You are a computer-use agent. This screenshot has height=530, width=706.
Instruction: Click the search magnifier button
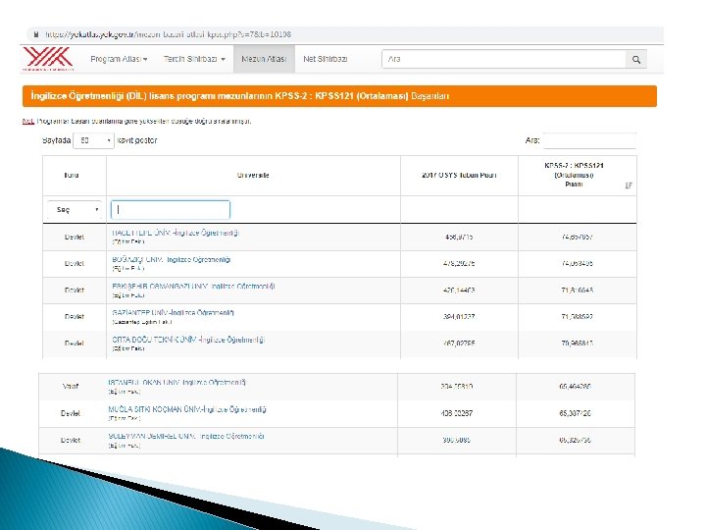635,59
